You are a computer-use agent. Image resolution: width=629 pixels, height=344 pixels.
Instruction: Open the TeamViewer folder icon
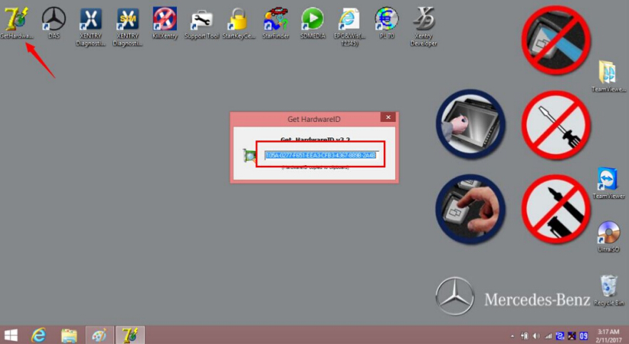pyautogui.click(x=608, y=73)
